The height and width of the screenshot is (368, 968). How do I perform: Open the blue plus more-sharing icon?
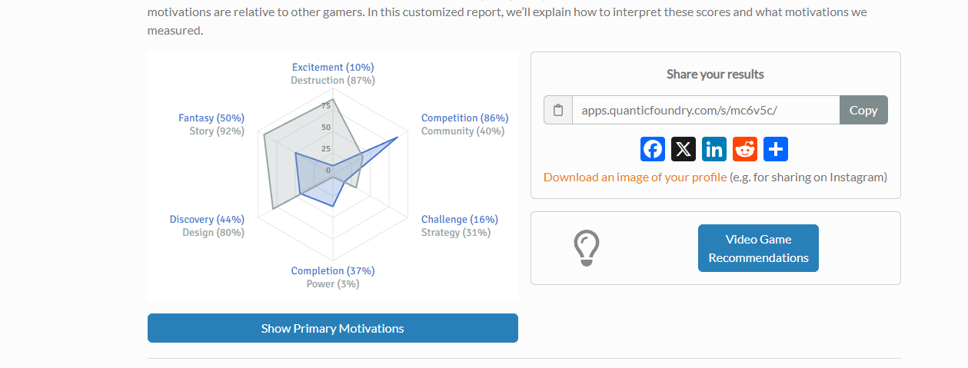[776, 149]
